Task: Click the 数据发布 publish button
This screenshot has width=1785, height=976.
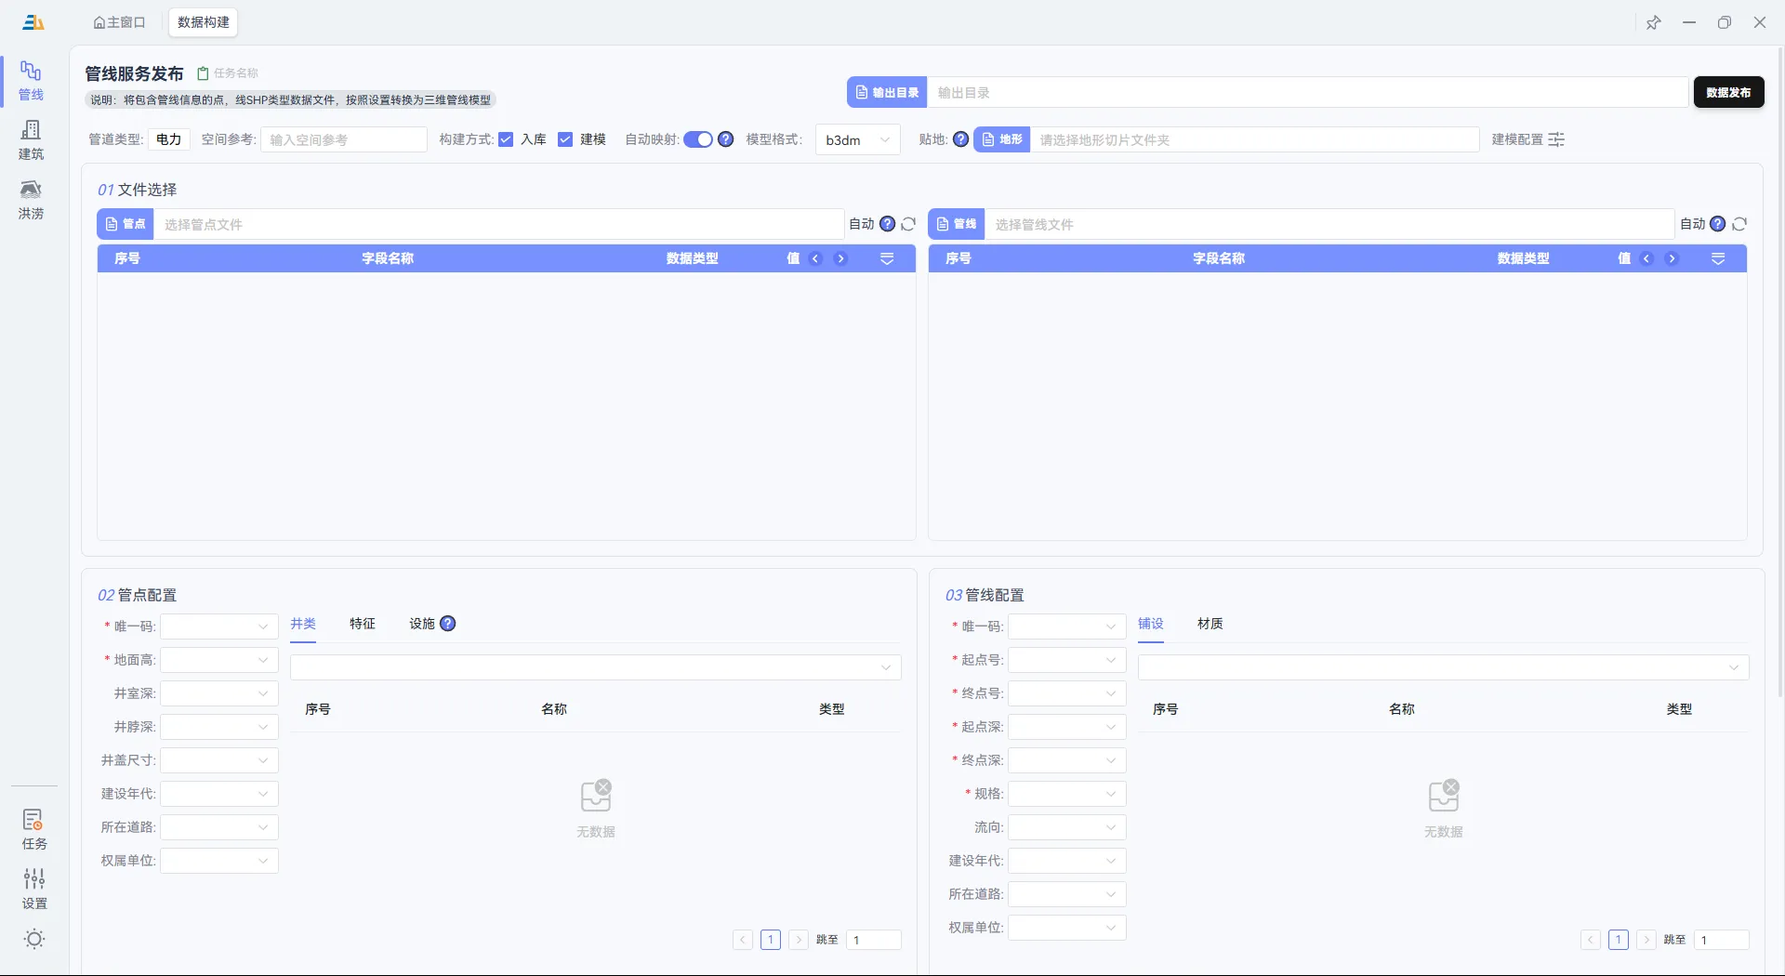Action: 1728,92
